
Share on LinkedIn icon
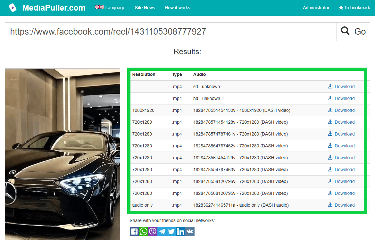coord(180,231)
